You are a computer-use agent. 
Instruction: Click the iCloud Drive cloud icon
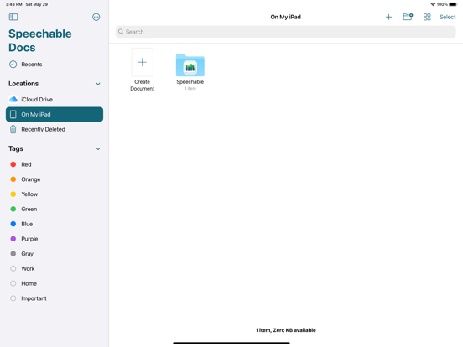pyautogui.click(x=13, y=100)
